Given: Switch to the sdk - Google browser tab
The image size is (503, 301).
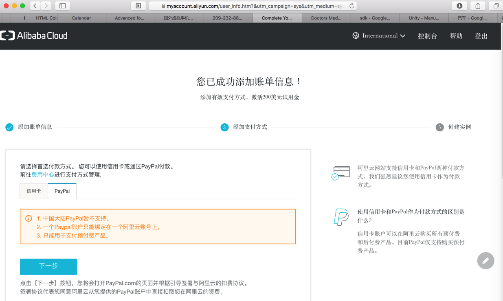Looking at the screenshot, I should (375, 18).
